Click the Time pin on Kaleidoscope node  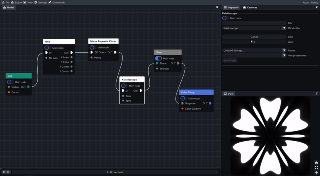tap(123, 96)
